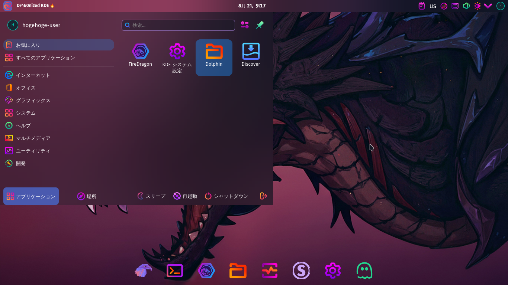Open マルチメディア category
Image resolution: width=508 pixels, height=285 pixels.
(59, 138)
